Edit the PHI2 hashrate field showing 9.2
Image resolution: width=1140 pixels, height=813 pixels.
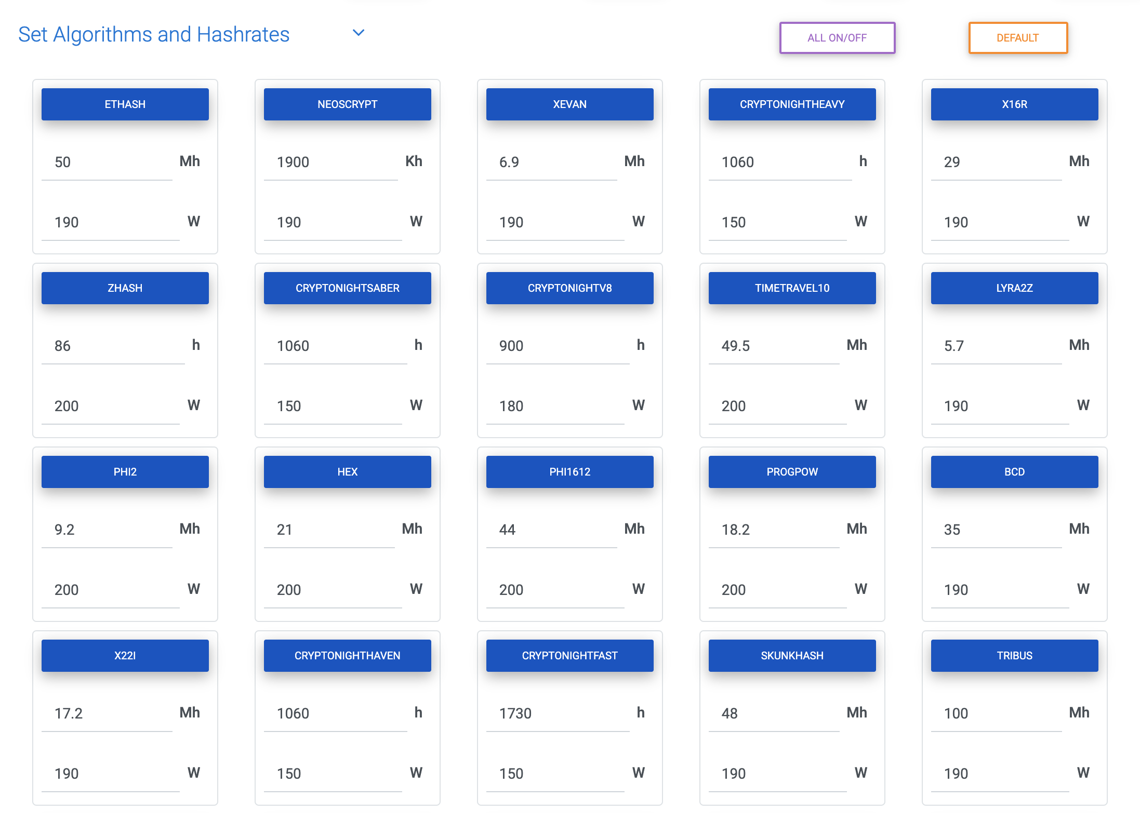[107, 530]
